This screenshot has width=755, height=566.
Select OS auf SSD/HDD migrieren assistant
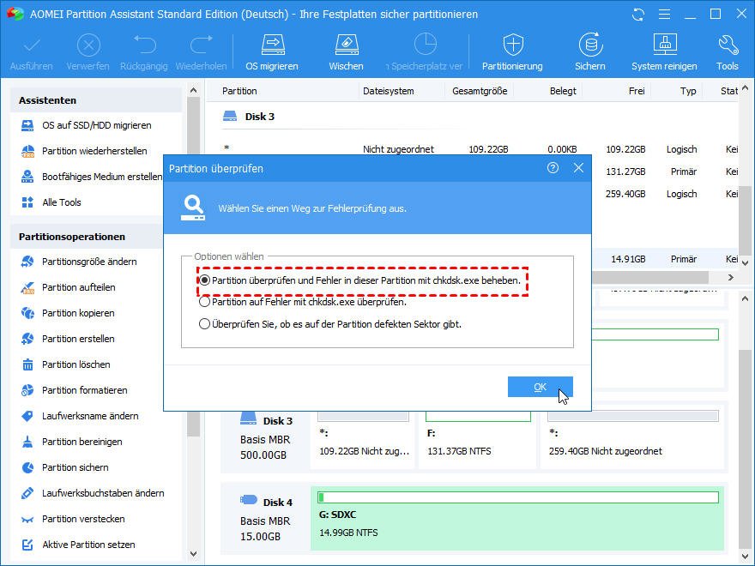[87, 125]
